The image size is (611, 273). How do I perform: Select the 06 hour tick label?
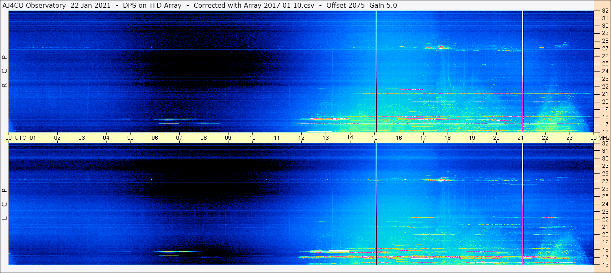tap(155, 138)
